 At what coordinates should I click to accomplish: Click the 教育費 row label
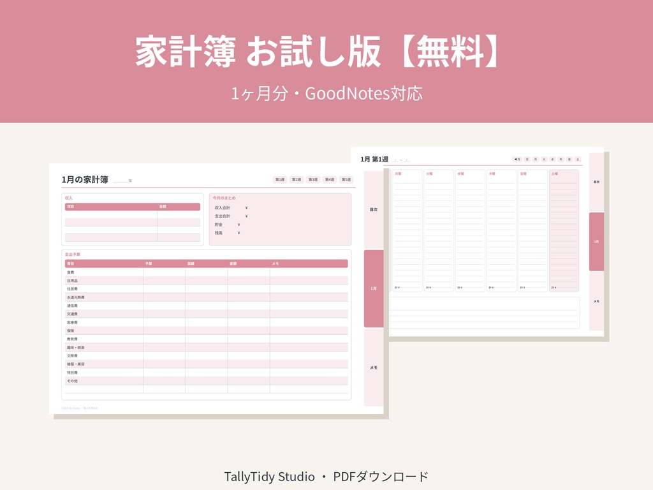pyautogui.click(x=73, y=339)
